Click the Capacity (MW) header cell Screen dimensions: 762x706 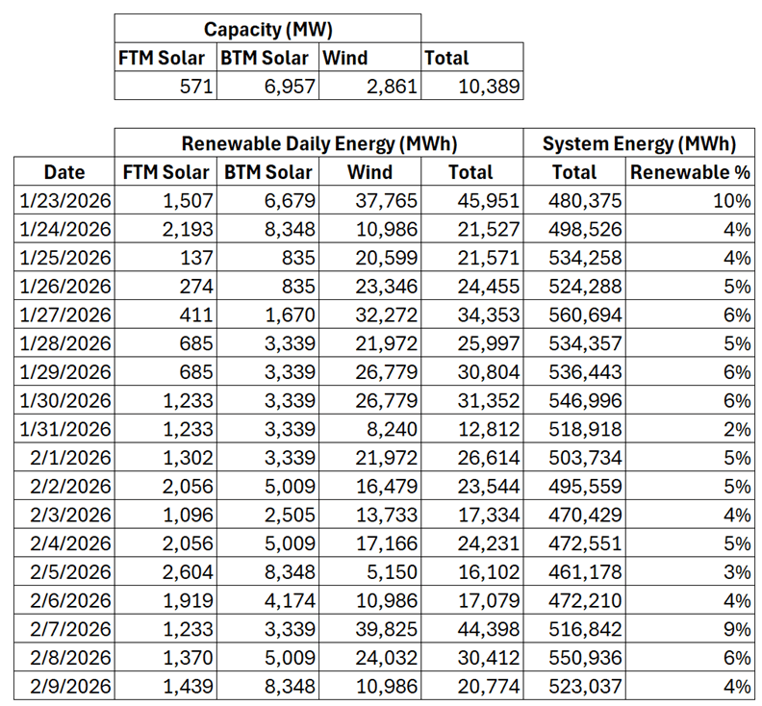267,28
